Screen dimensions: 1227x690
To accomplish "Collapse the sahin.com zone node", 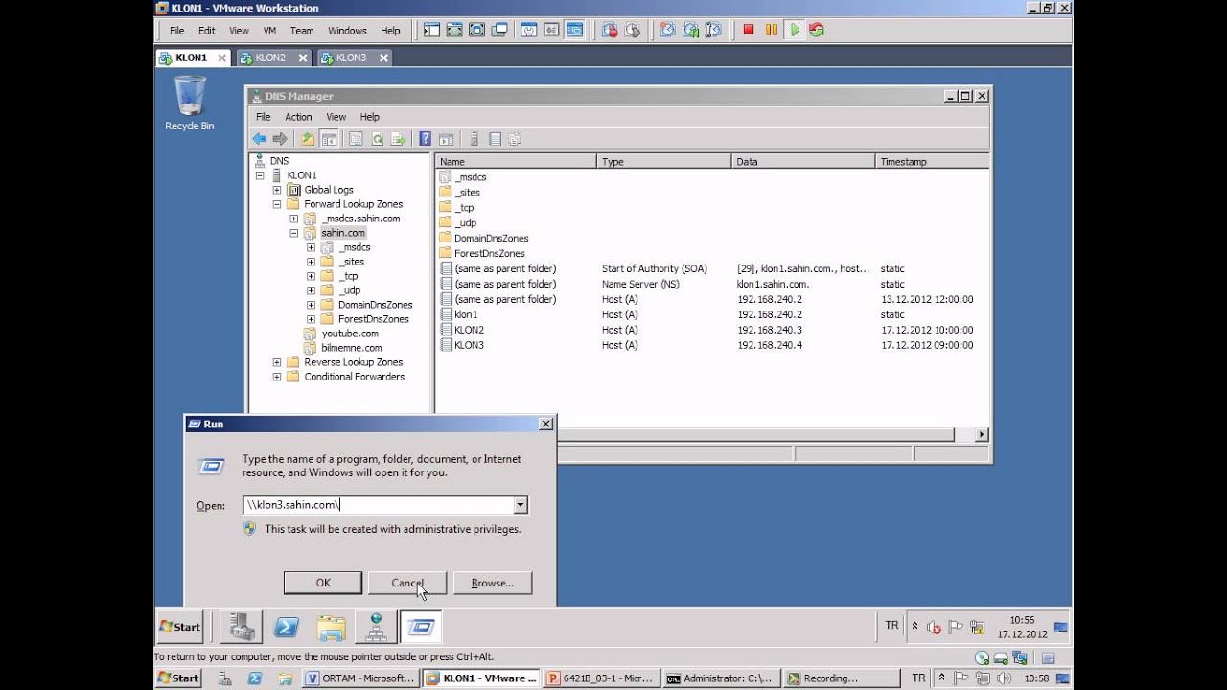I will (x=294, y=233).
